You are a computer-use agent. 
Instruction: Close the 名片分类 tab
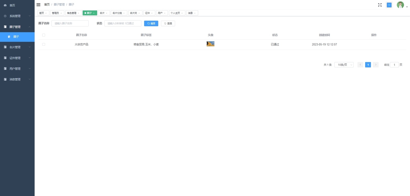124,13
